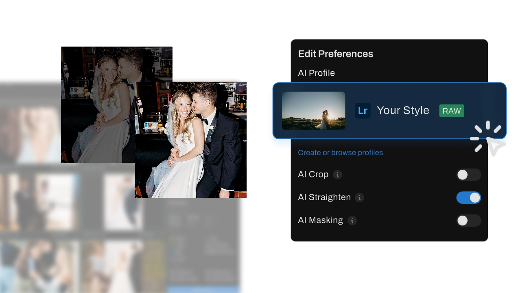Click the AI Straighten label text
The width and height of the screenshot is (529, 293).
tap(324, 197)
